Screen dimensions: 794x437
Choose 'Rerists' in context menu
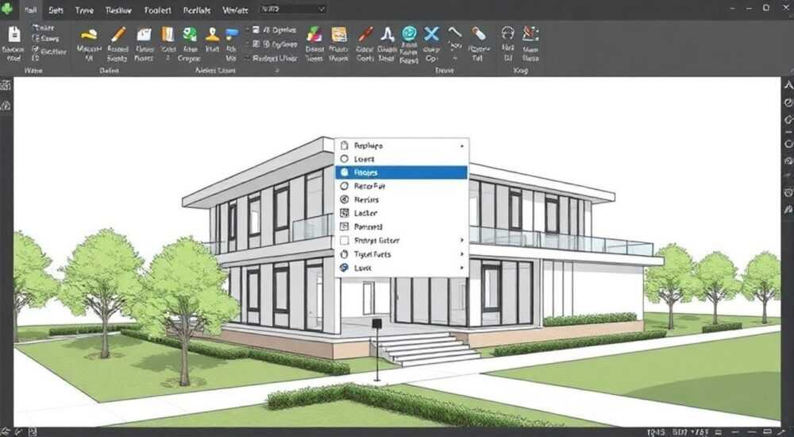click(x=402, y=199)
